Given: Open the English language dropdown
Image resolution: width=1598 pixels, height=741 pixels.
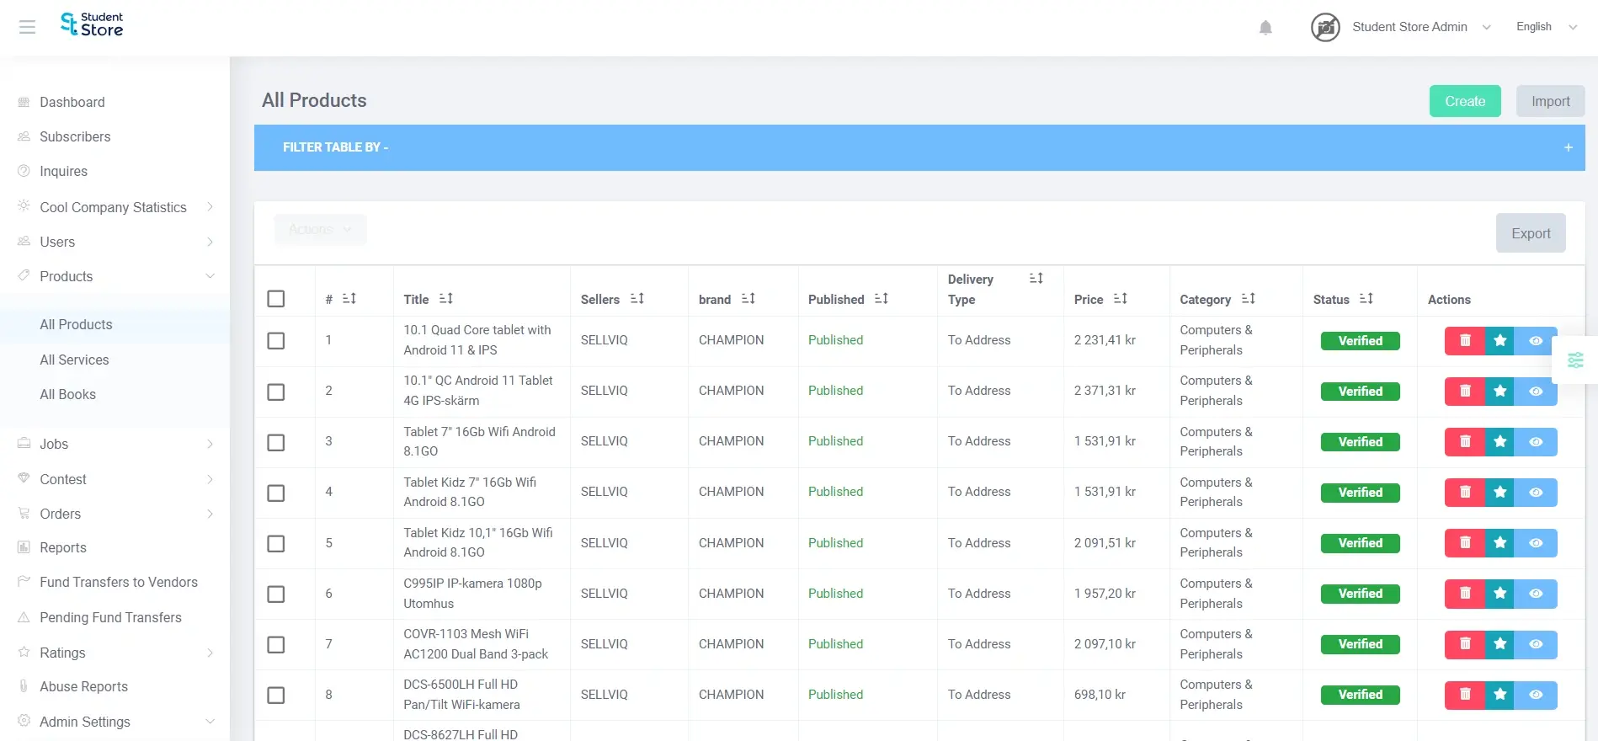Looking at the screenshot, I should pos(1546,27).
